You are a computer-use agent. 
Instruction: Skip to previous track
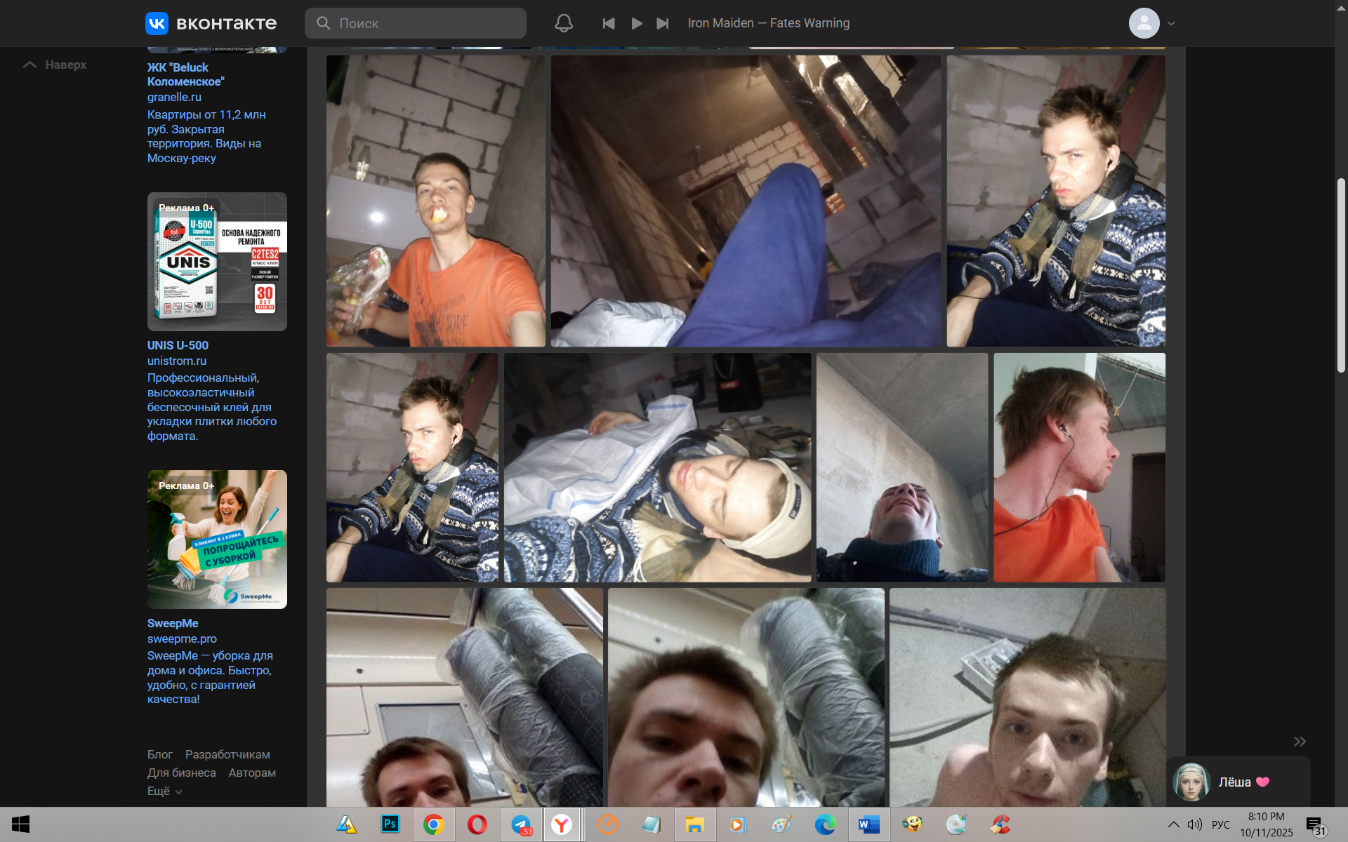608,23
